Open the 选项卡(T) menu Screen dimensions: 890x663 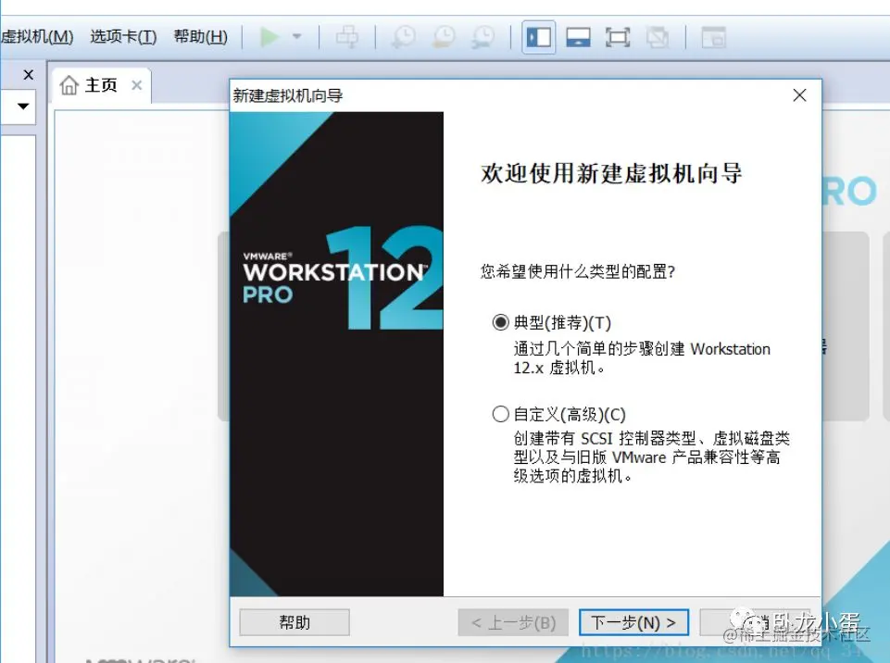coord(123,37)
